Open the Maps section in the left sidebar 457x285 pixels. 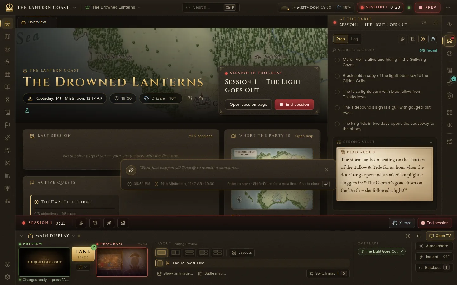(8, 36)
